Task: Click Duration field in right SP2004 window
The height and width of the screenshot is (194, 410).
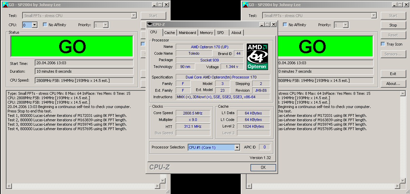Action: coord(325,71)
